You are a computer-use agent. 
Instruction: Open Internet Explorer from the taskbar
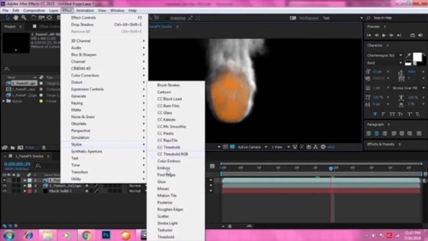[x=28, y=235]
